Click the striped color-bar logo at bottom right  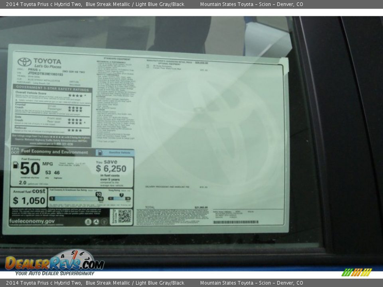(x=356, y=272)
